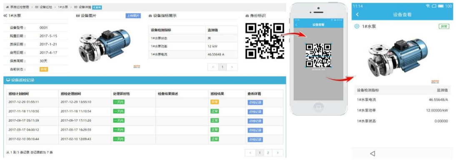Click the large QR code under 身份标识

coord(265,41)
